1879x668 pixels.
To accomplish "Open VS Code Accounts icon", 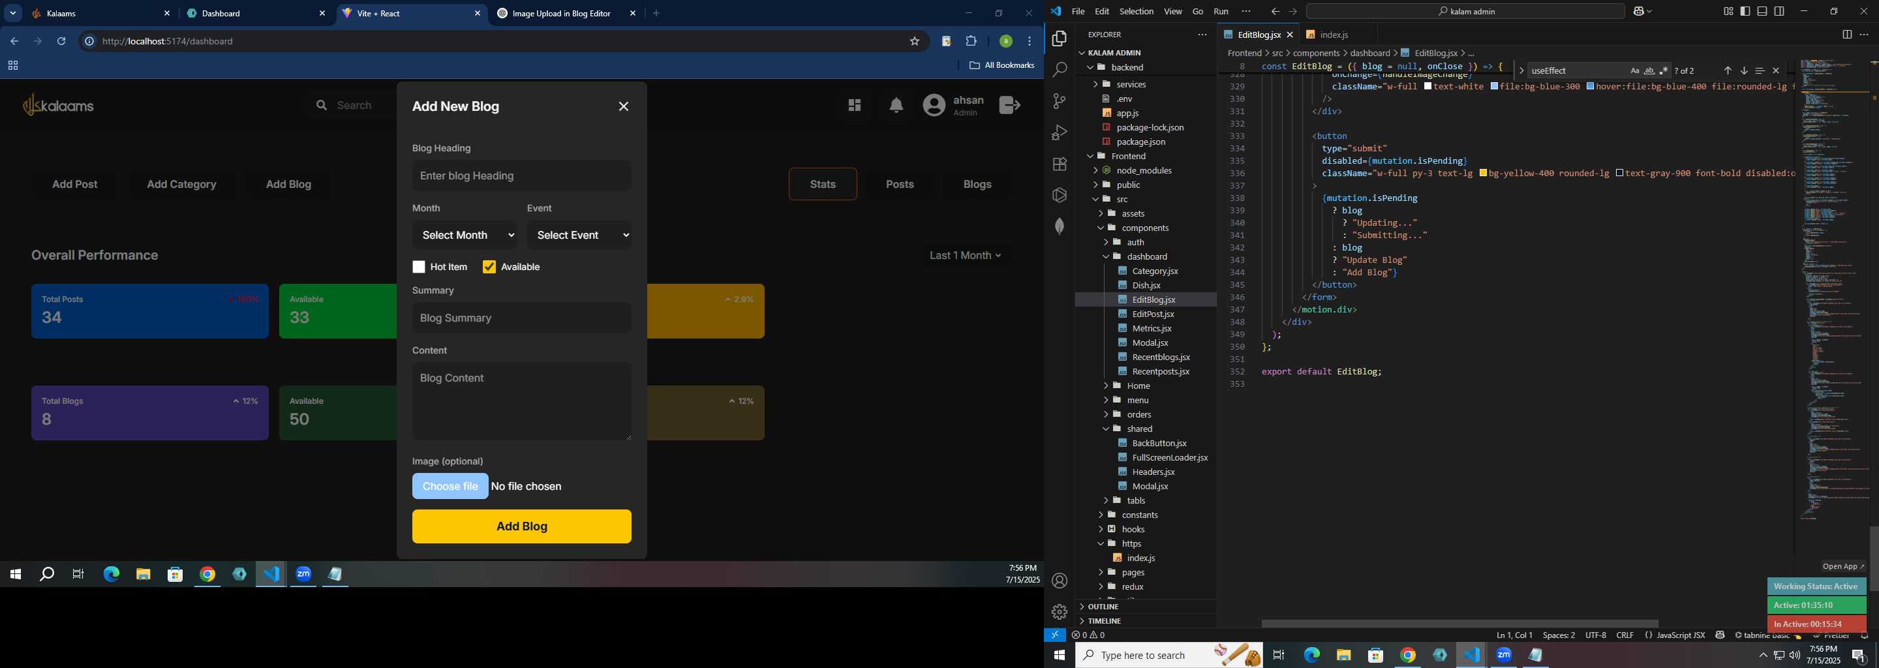I will (x=1059, y=581).
